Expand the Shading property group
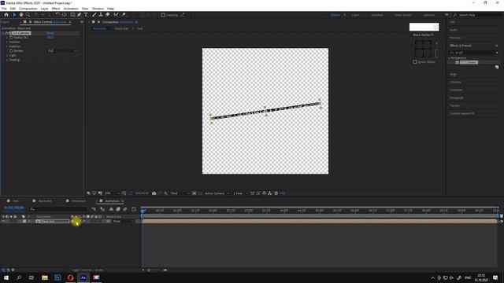The height and width of the screenshot is (283, 504). [7, 60]
